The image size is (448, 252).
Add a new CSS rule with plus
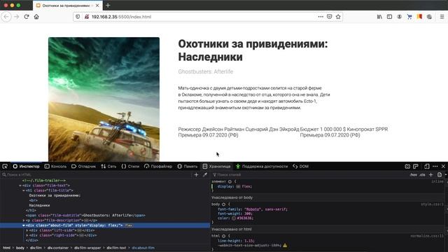pos(431,174)
